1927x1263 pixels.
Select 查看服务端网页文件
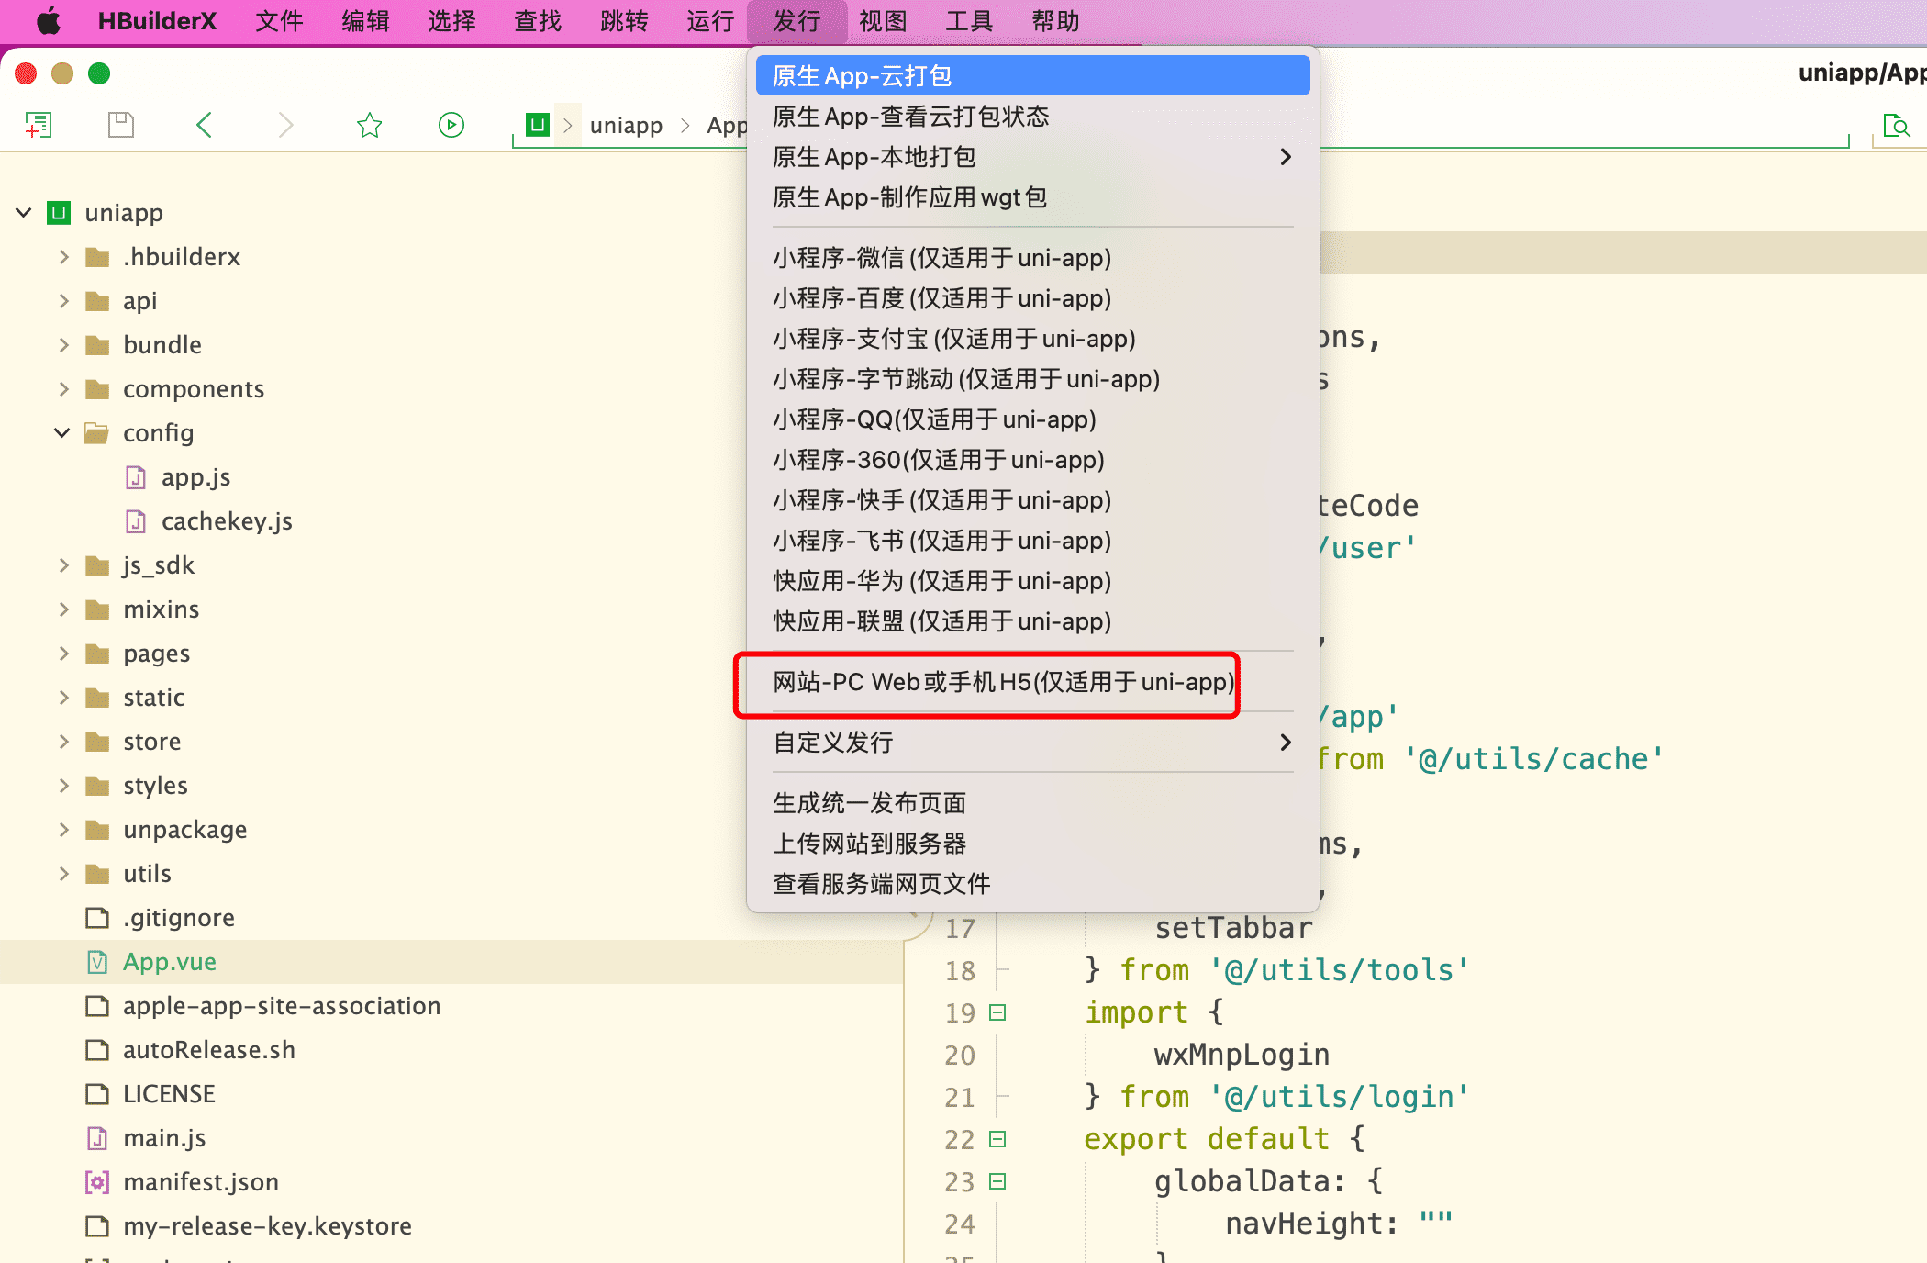[x=1032, y=884]
